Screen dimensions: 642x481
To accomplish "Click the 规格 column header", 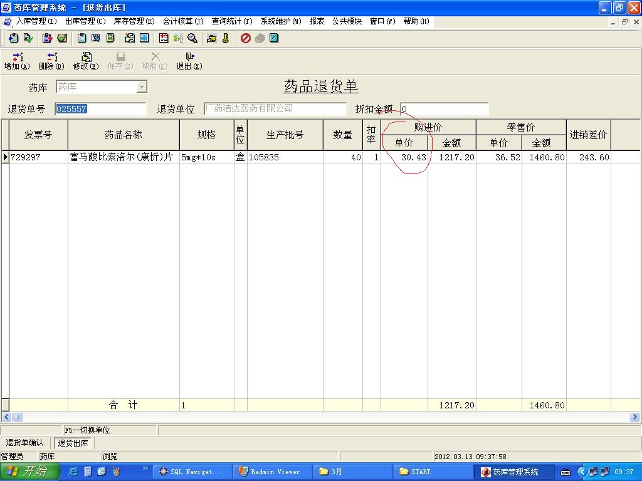I will tap(207, 135).
